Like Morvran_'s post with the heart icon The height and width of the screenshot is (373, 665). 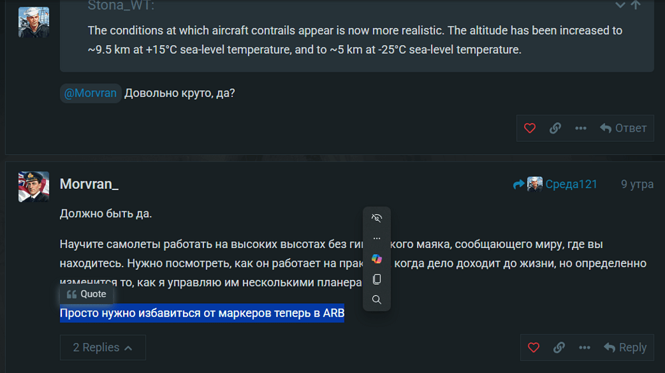(533, 347)
